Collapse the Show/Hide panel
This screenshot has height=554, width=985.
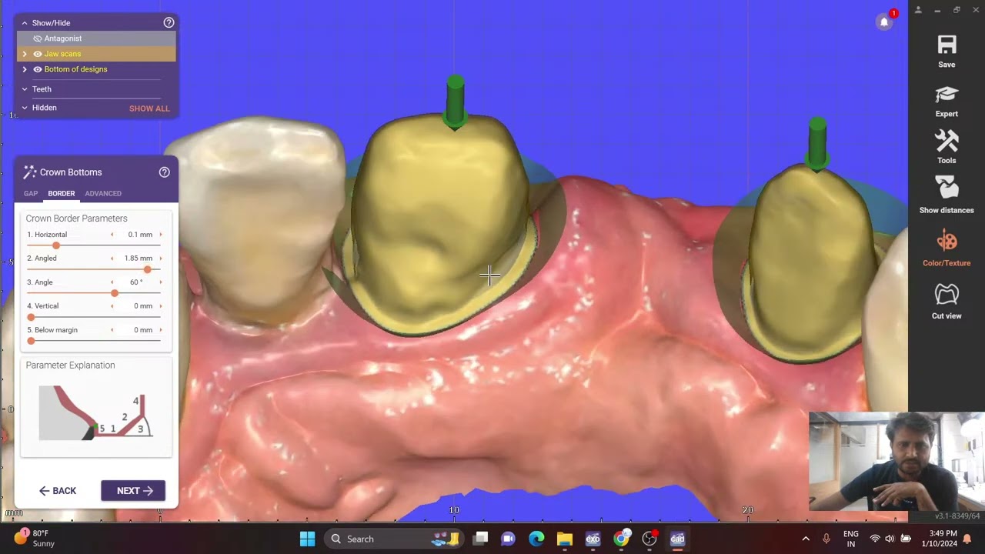(25, 23)
